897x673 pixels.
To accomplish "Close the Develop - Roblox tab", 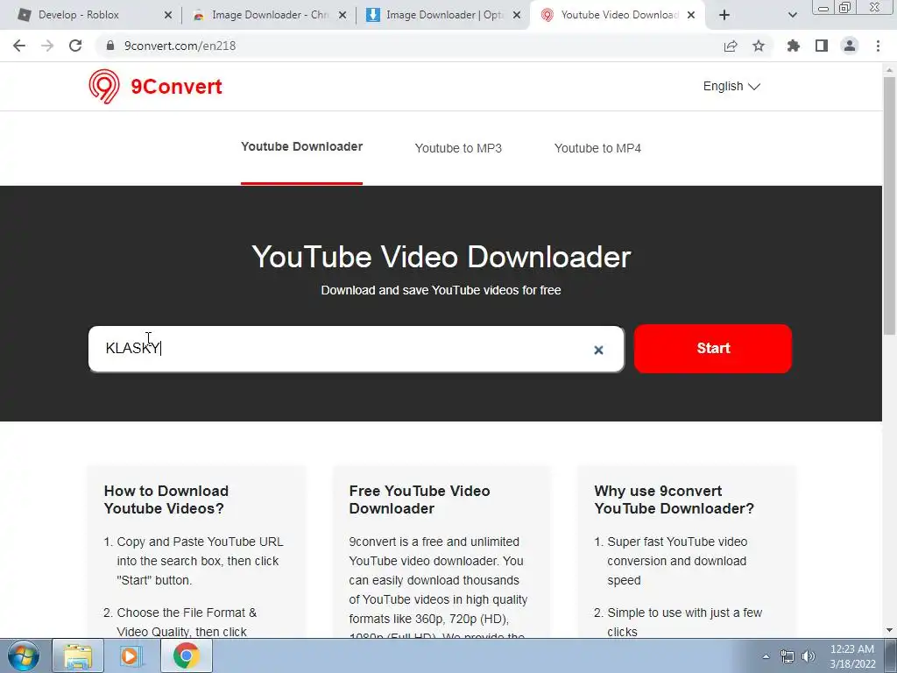I will coord(168,15).
